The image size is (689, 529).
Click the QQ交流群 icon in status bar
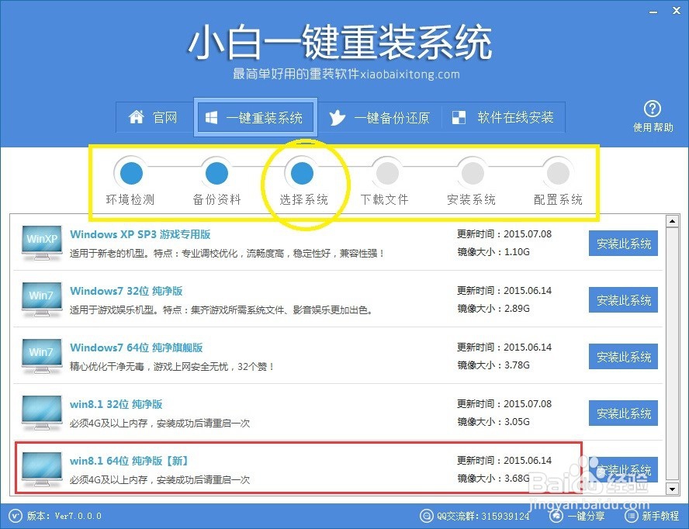[x=426, y=516]
